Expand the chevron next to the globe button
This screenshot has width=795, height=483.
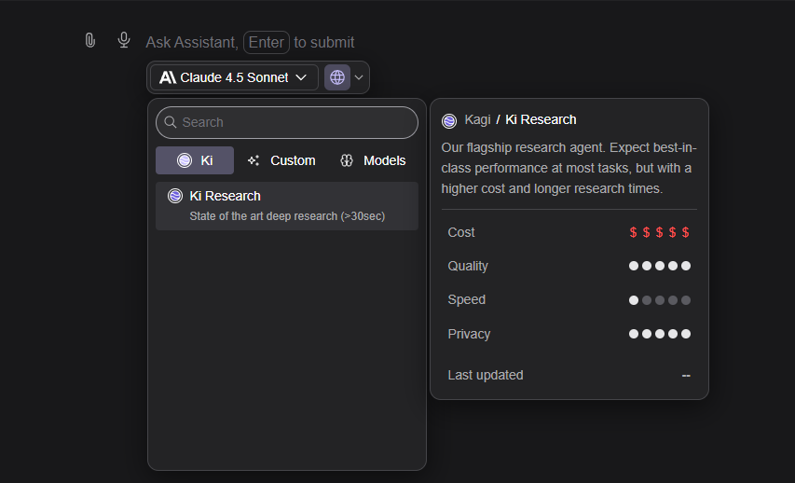click(x=359, y=77)
